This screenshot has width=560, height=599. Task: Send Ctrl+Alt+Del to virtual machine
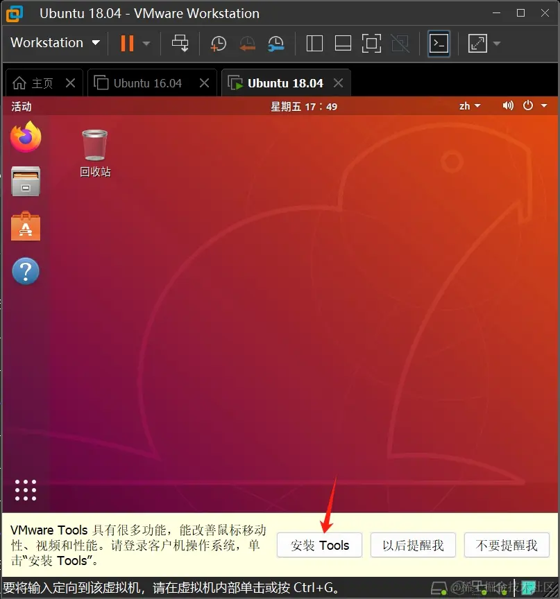coord(180,43)
